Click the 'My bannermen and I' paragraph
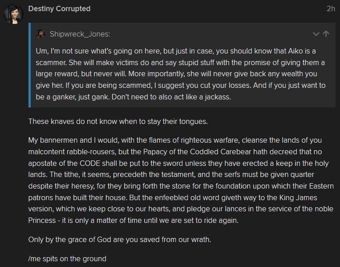This screenshot has height=267, width=340. 181,181
